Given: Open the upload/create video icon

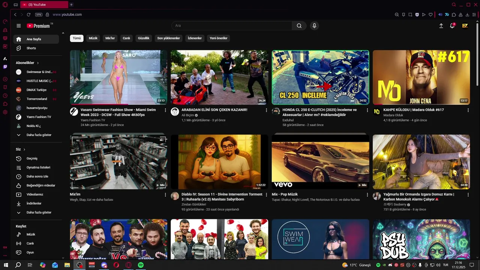Looking at the screenshot, I should coord(441,26).
